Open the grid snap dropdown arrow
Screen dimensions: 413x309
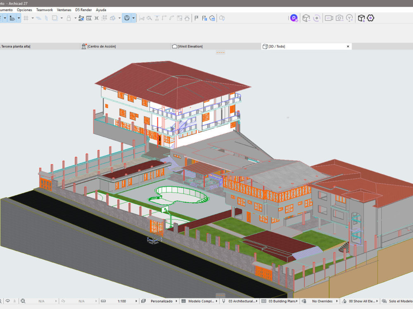[33, 18]
